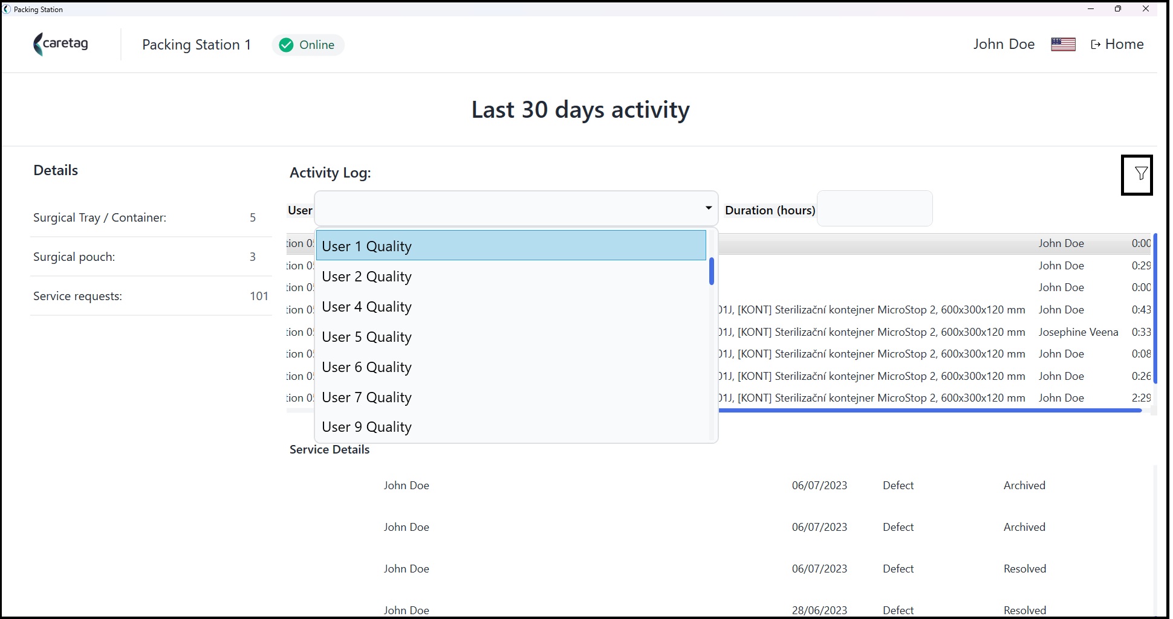Click the green Online status checkmark
Image resolution: width=1173 pixels, height=619 pixels.
click(287, 45)
